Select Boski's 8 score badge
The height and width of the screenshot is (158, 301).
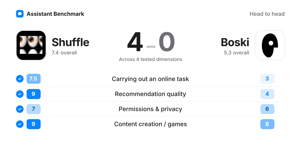(267, 124)
